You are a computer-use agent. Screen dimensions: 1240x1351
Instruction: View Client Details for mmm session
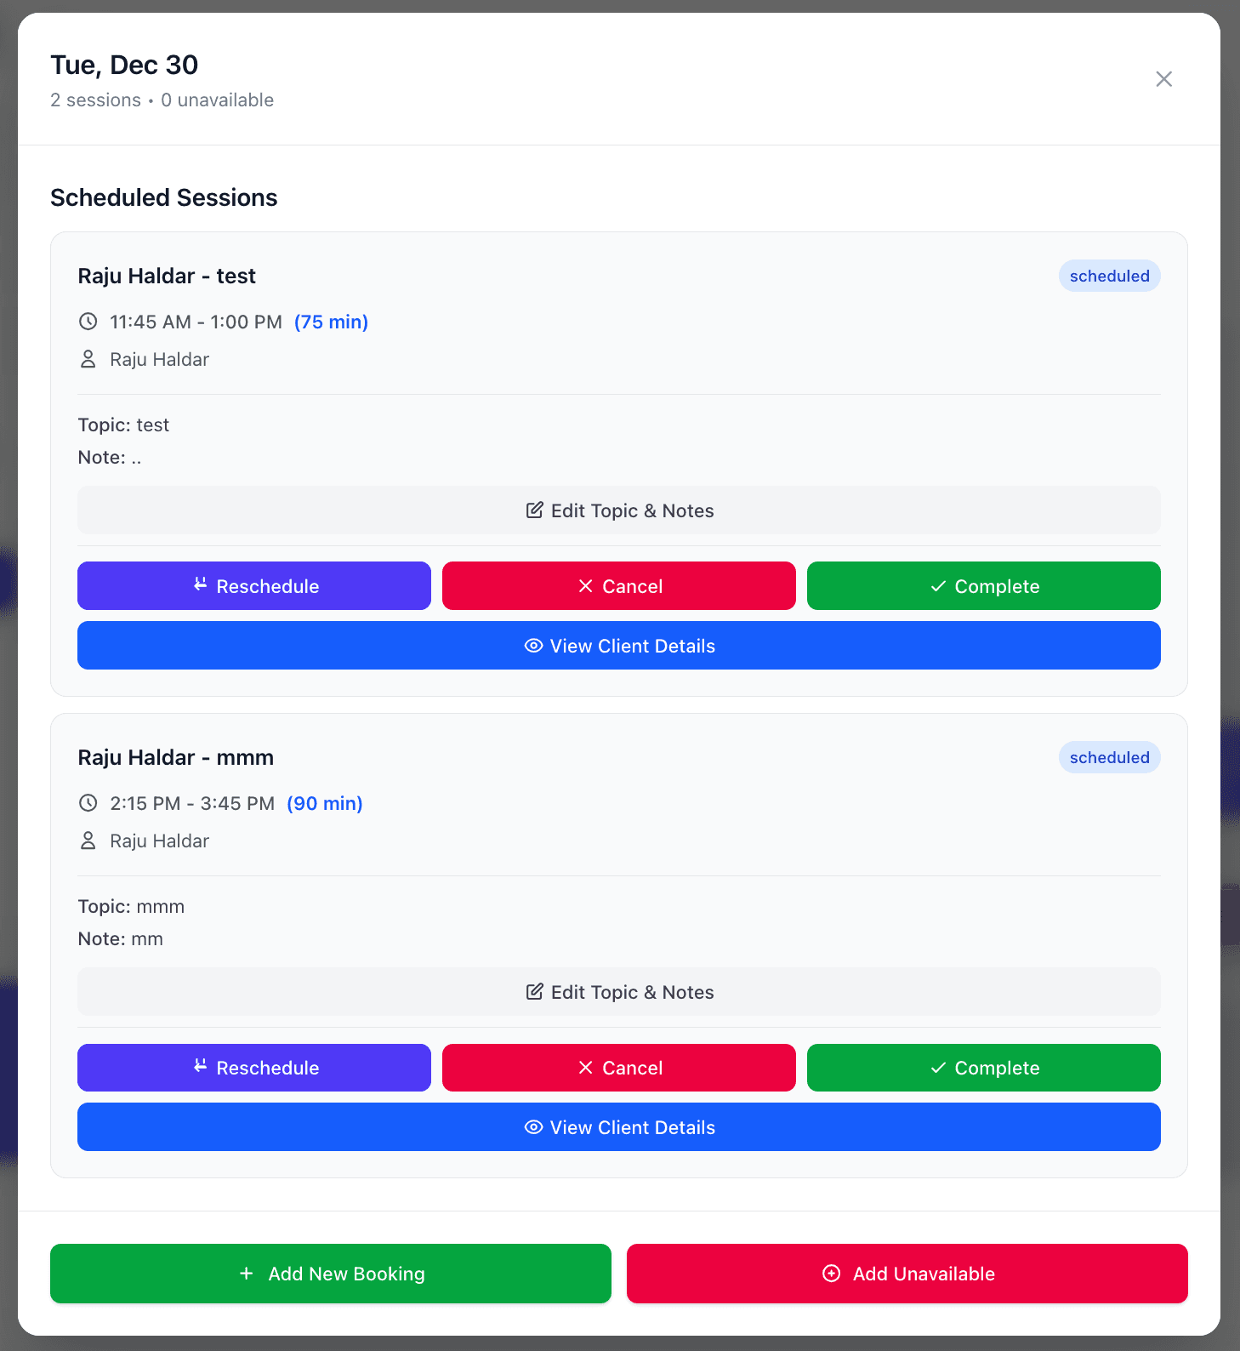(618, 1127)
